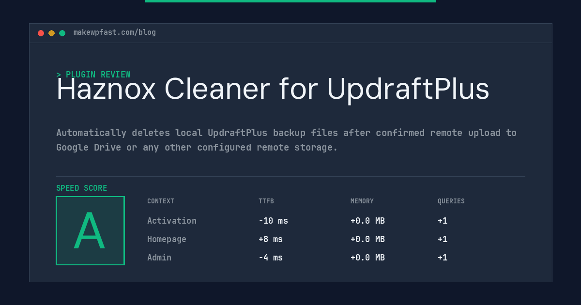
Task: Click the 'Haznox Cleaner for UpdraftPlus' title
Action: (x=273, y=89)
